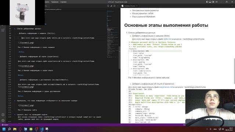Open customize layout icon in title bar

tap(216, 2)
